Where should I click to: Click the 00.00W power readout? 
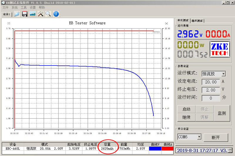pyautogui.click(x=191, y=45)
